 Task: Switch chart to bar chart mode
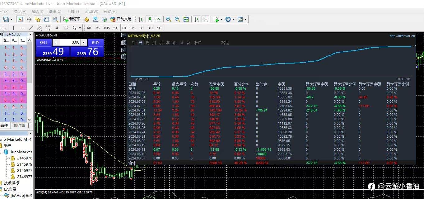141,19
